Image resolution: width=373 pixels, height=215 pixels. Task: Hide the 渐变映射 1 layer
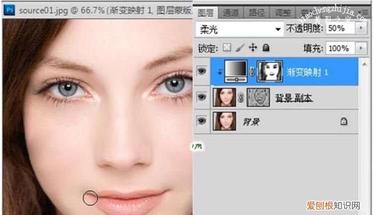(202, 73)
